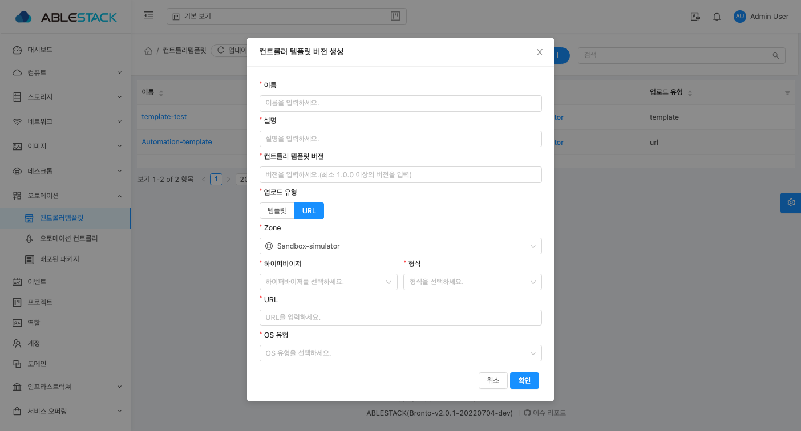The image size is (801, 431).
Task: Expand the 이미지 menu
Action: (x=66, y=146)
